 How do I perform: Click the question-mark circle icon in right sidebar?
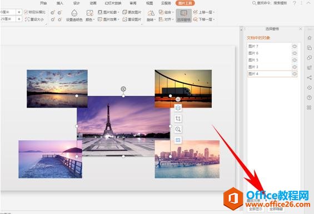click(x=310, y=98)
